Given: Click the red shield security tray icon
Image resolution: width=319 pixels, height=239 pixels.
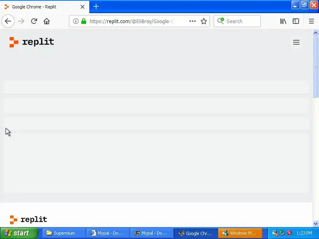Looking at the screenshot, I should coord(289,233).
